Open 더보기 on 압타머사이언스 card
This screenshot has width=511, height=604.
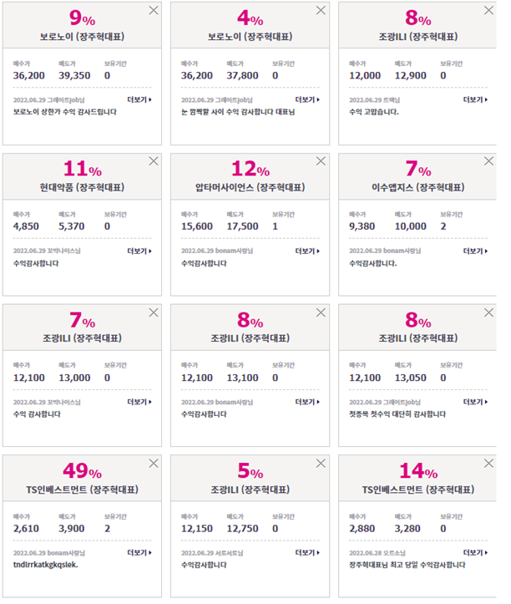click(307, 251)
